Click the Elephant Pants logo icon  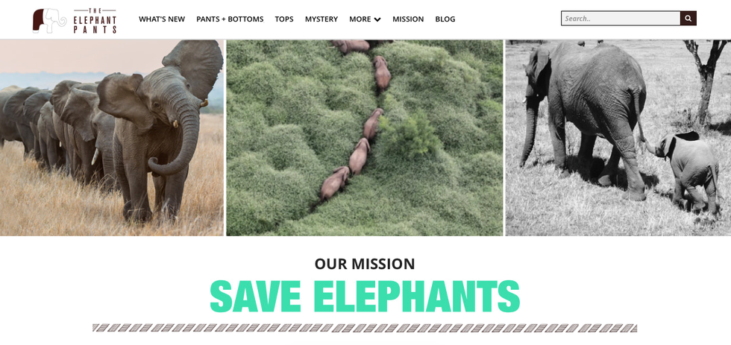[49, 21]
